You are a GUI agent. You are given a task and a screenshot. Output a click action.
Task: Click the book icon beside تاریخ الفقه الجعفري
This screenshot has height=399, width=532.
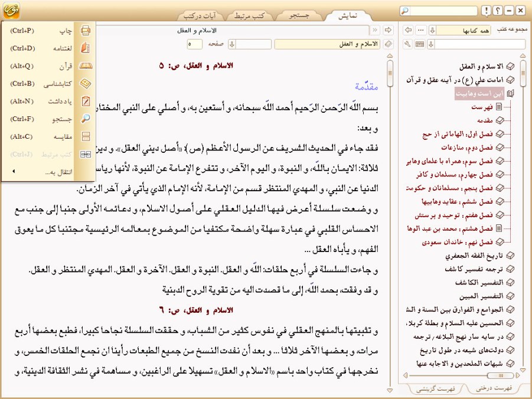[x=510, y=256]
